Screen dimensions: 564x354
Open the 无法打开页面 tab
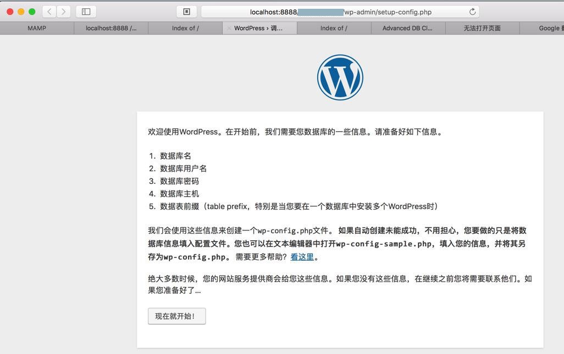(482, 28)
